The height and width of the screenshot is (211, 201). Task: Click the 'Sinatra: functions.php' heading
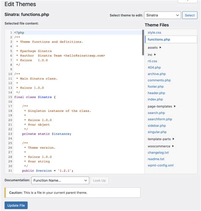(x=27, y=14)
